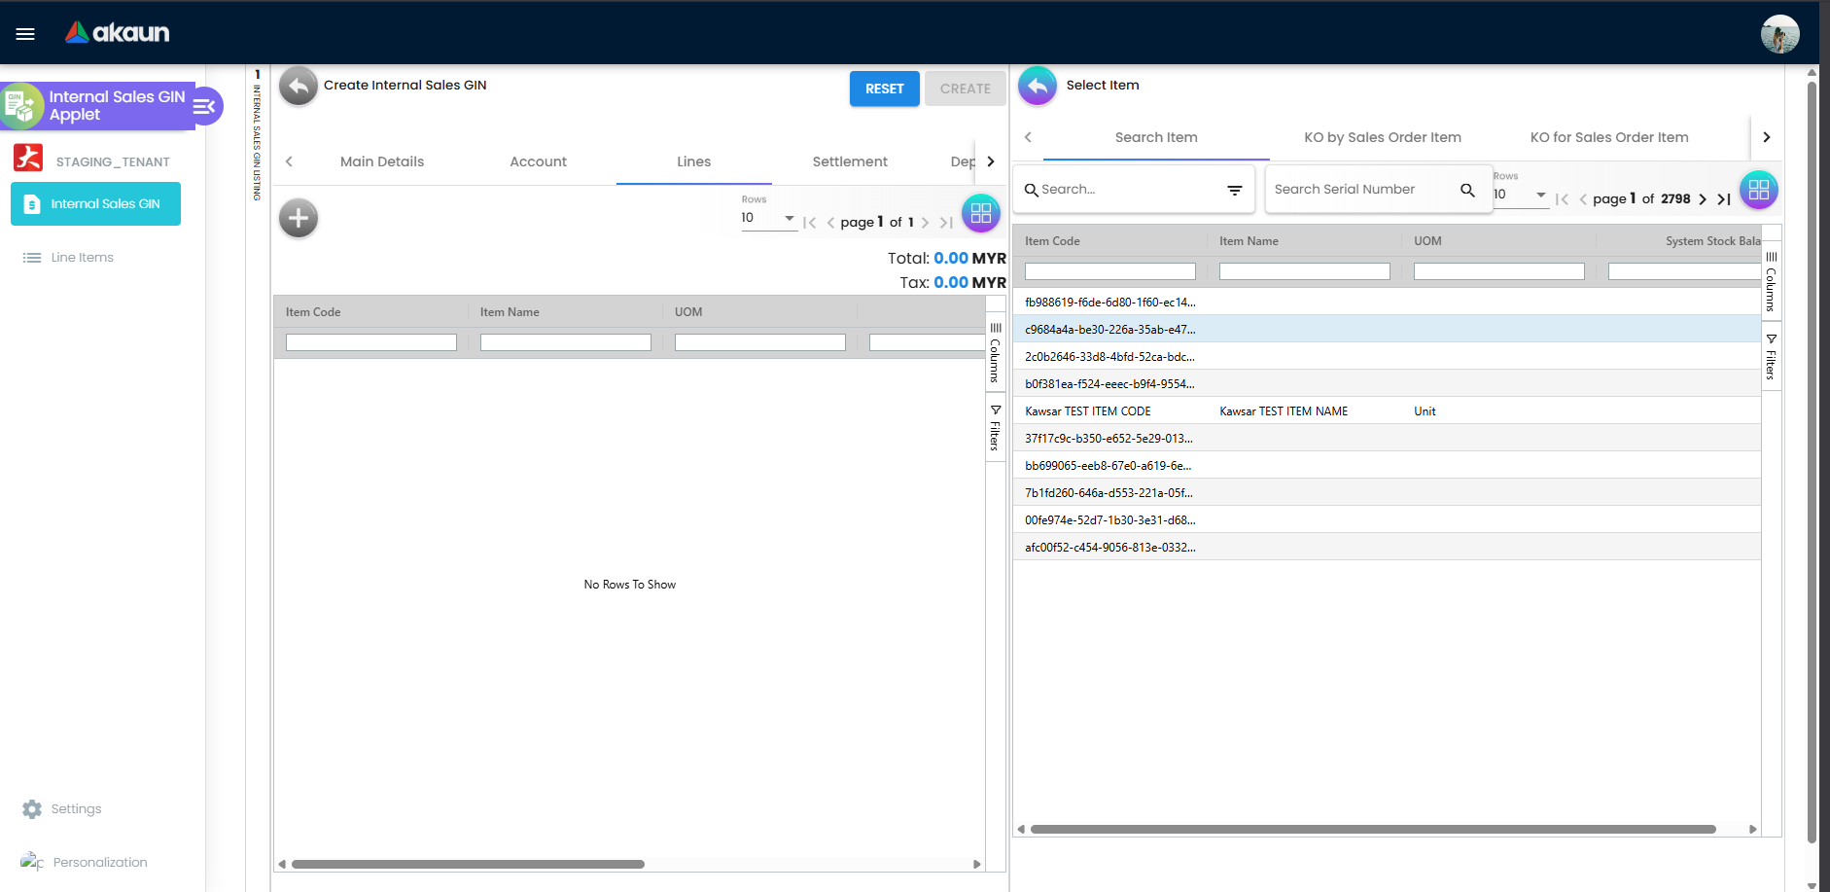Open Internal Sales GIN menu item
Screen dimensions: 1830x892
pos(95,204)
